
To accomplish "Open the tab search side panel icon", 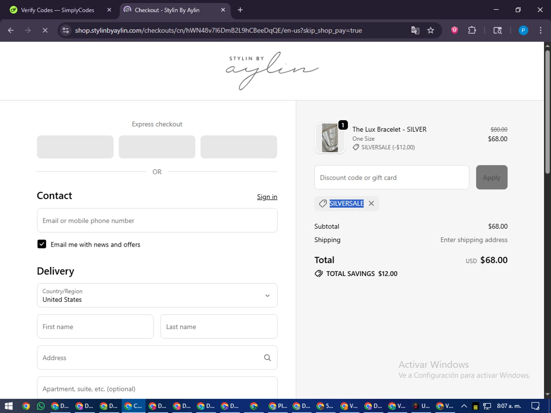I will [x=497, y=30].
